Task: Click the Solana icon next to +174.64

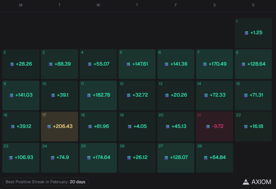Action: pos(89,158)
